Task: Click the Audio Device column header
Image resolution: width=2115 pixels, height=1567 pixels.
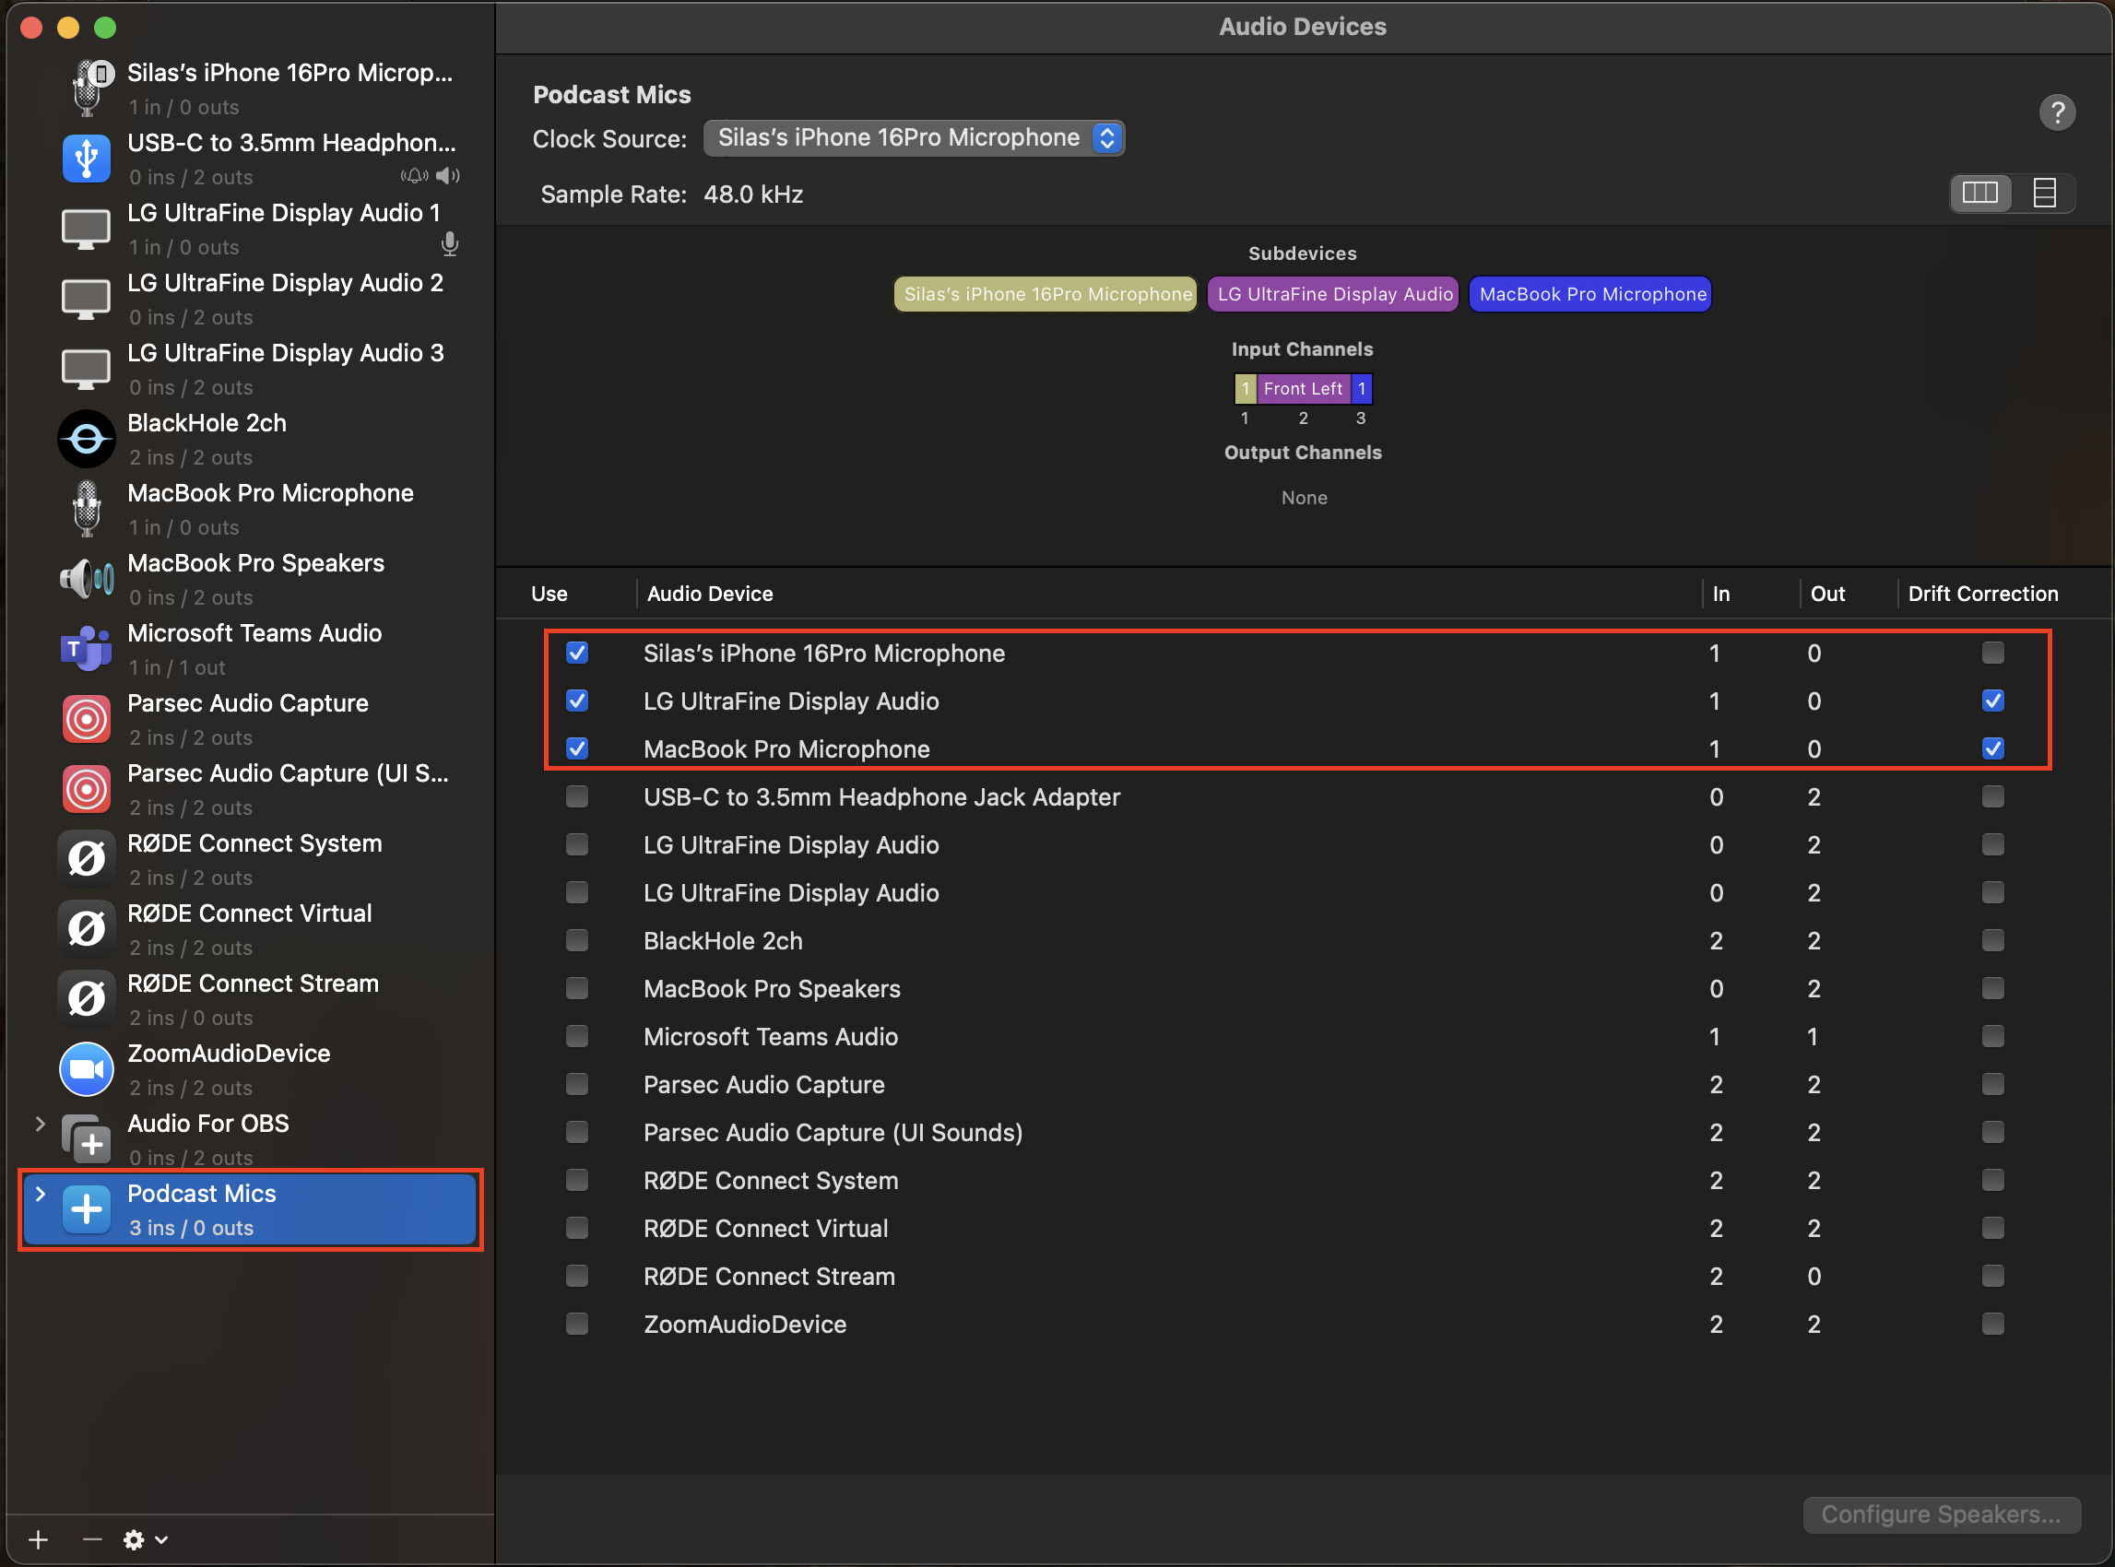Action: (710, 594)
